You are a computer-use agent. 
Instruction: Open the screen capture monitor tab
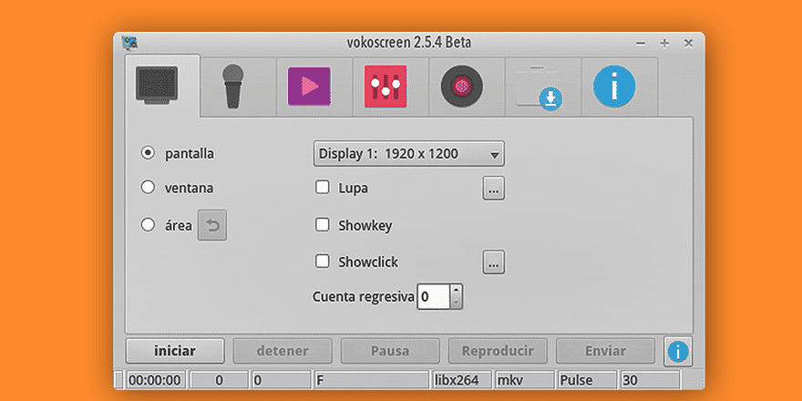point(161,86)
